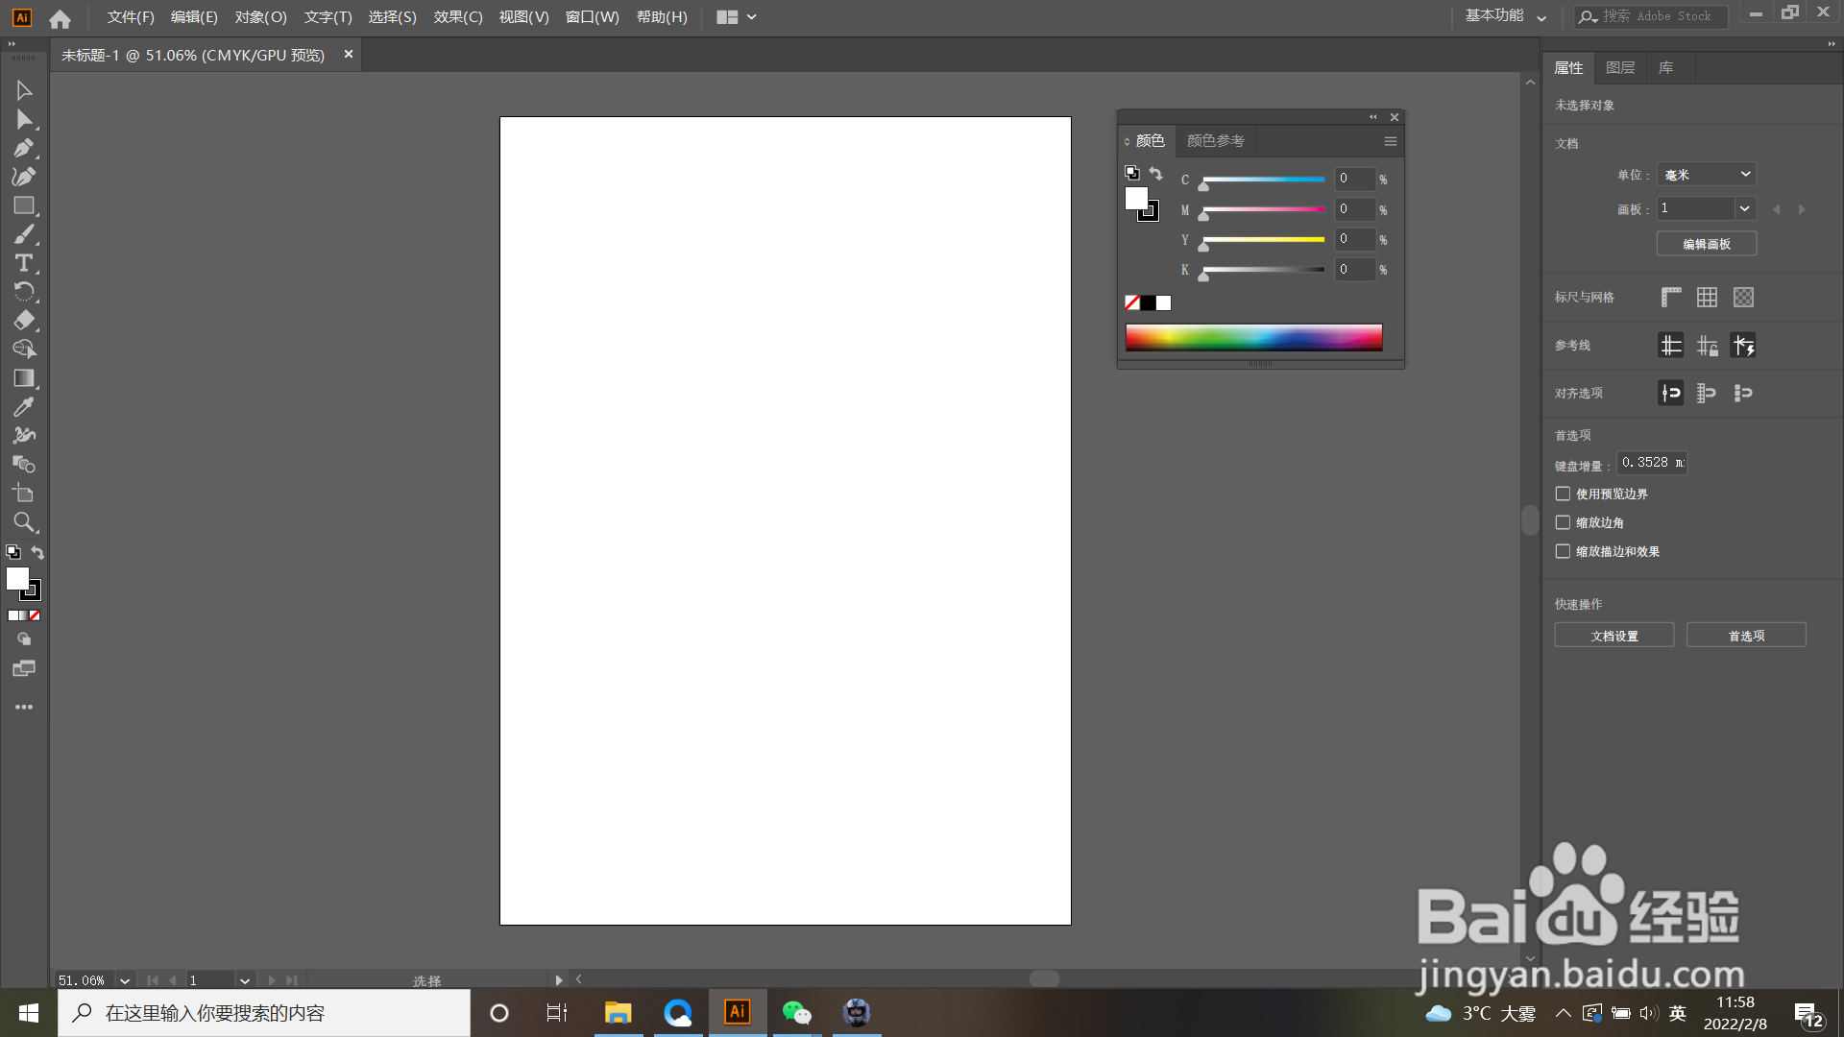Viewport: 1844px width, 1037px height.
Task: Select the Pen tool
Action: click(x=24, y=148)
